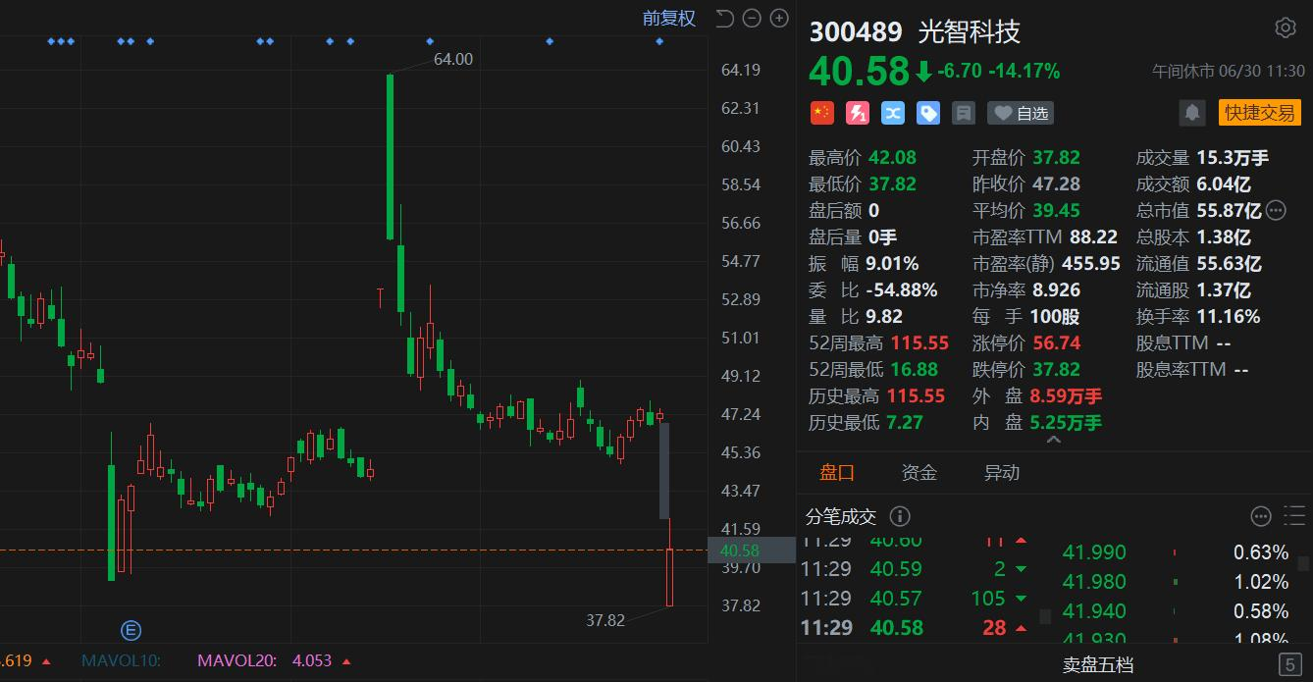Click the diamond marker above the 64.00 candle
Image resolution: width=1313 pixels, height=682 pixels.
tap(430, 41)
